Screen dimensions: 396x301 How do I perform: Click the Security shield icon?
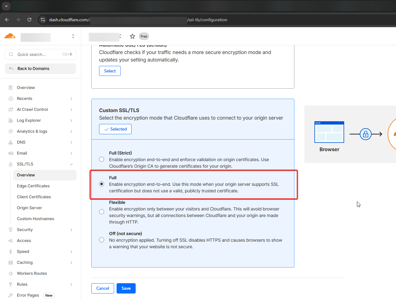pyautogui.click(x=11, y=230)
